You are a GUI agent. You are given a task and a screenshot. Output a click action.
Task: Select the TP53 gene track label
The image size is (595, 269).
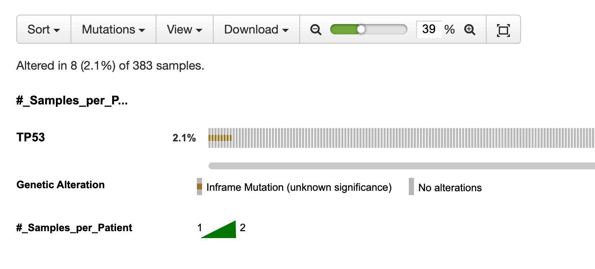30,137
